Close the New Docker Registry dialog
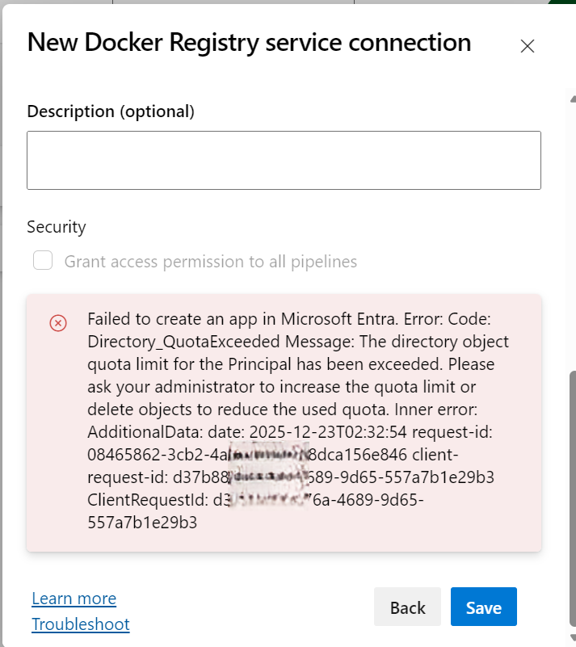Viewport: 576px width, 647px height. (x=528, y=46)
